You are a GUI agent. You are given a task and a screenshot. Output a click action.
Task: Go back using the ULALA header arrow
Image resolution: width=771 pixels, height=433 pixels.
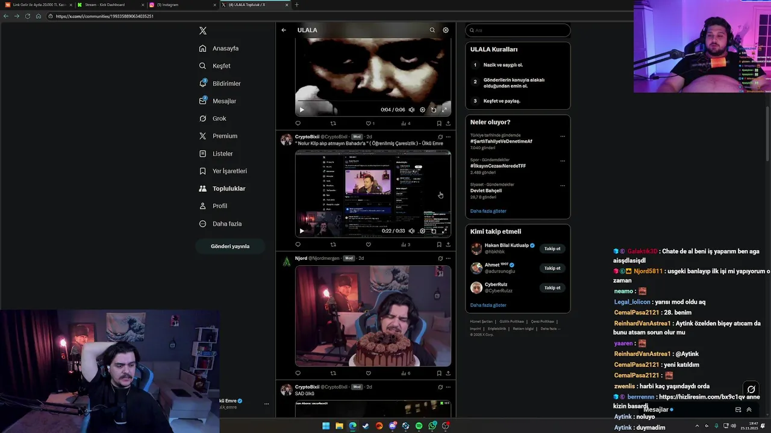(x=284, y=30)
